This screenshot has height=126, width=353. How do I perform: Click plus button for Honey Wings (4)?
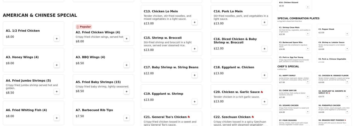57,65
